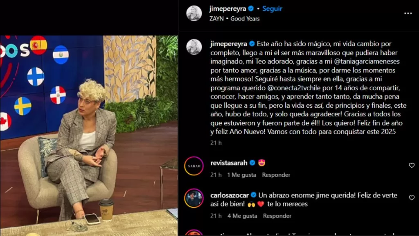Click jimepereyra avatar beside the caption

194,47
